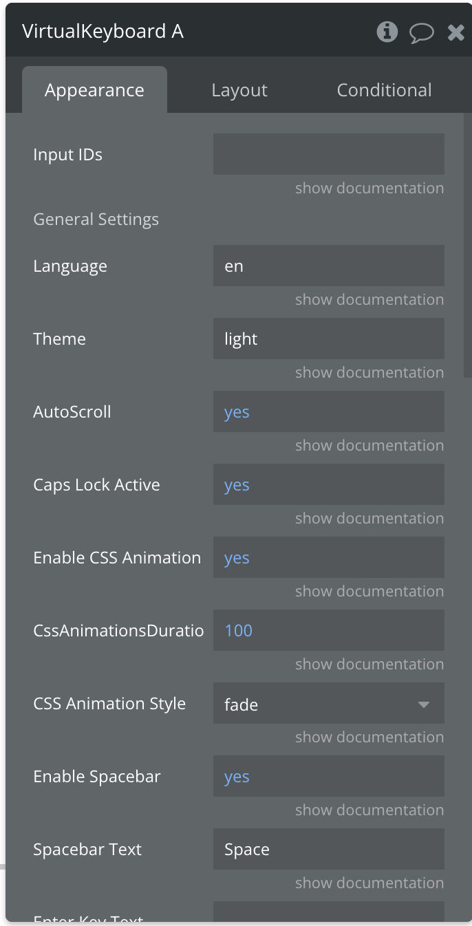This screenshot has width=472, height=926.
Task: Open the CSS Animation Style dropdown
Action: tap(328, 704)
